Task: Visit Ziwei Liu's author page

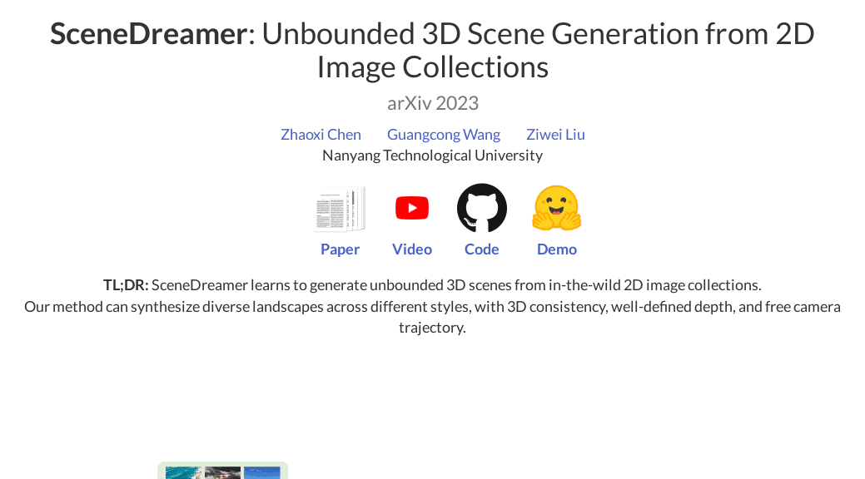Action: click(555, 134)
